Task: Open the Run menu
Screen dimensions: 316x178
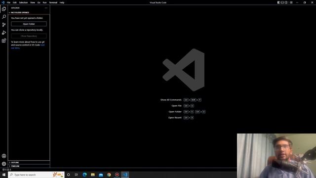Action: 44,2
